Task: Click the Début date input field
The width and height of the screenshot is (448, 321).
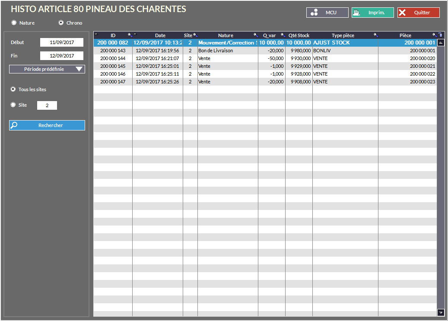Action: [x=62, y=42]
